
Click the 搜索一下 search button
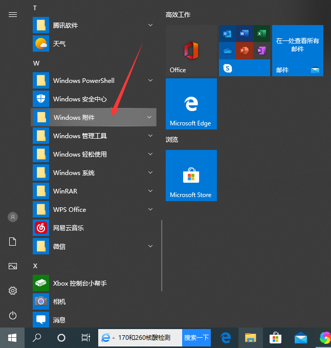click(196, 338)
